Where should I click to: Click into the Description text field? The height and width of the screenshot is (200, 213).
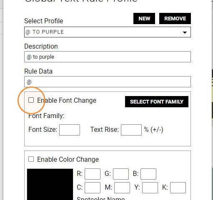tap(108, 57)
